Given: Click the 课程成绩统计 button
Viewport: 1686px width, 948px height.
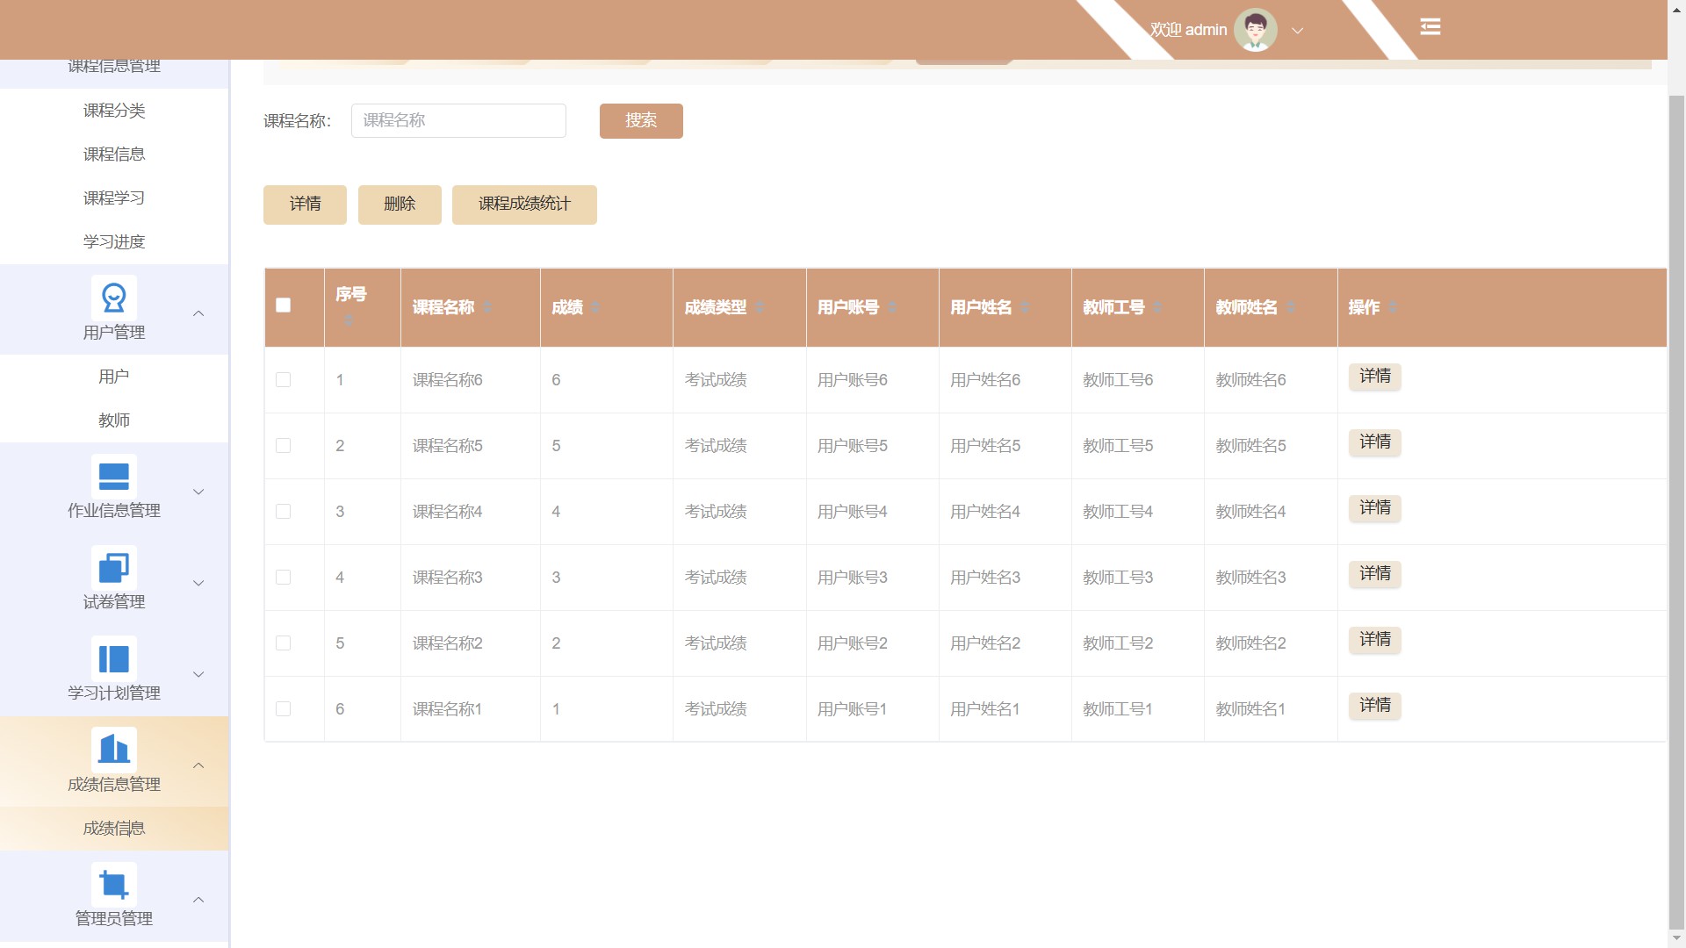Looking at the screenshot, I should (x=524, y=205).
